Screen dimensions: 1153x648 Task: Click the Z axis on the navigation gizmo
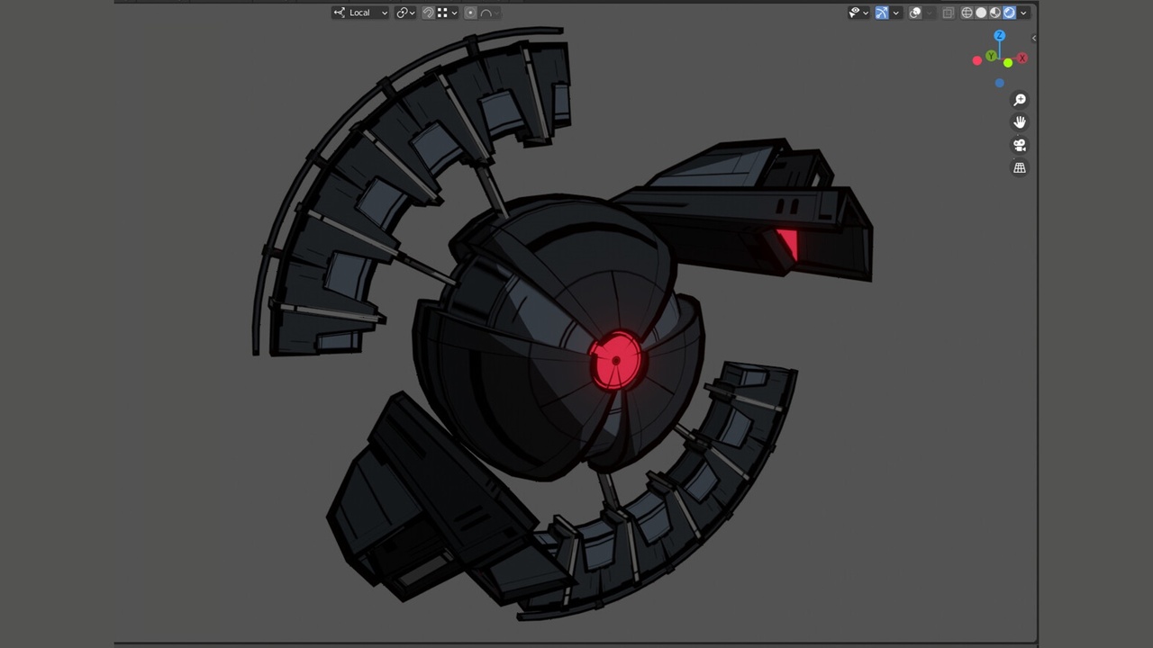coord(999,36)
